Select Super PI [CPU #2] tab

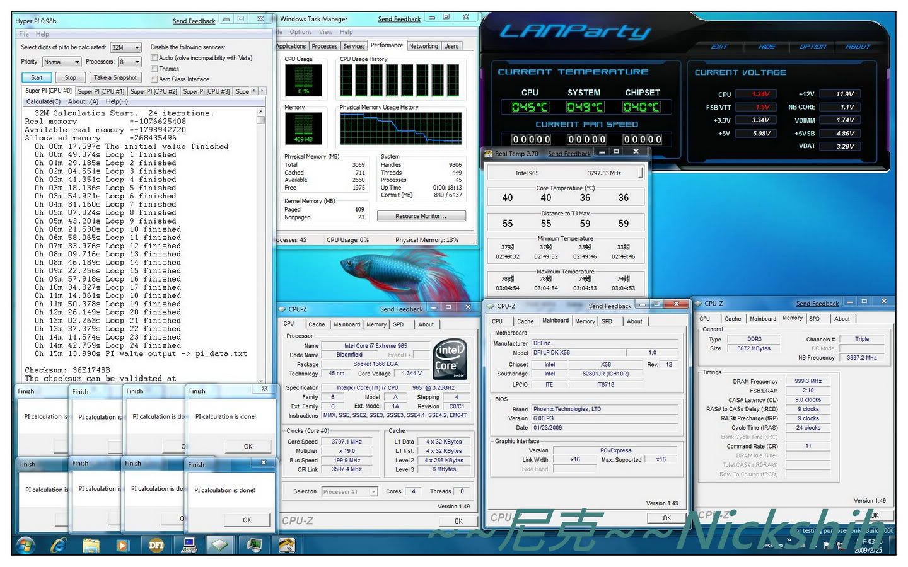(154, 91)
